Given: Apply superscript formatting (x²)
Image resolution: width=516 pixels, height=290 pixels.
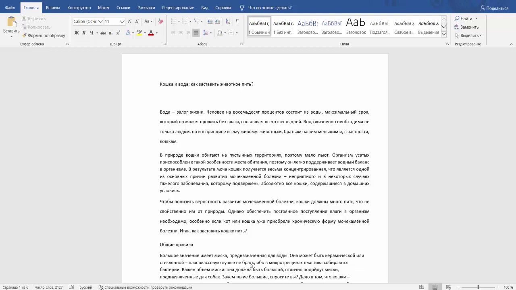Looking at the screenshot, I should point(118,33).
